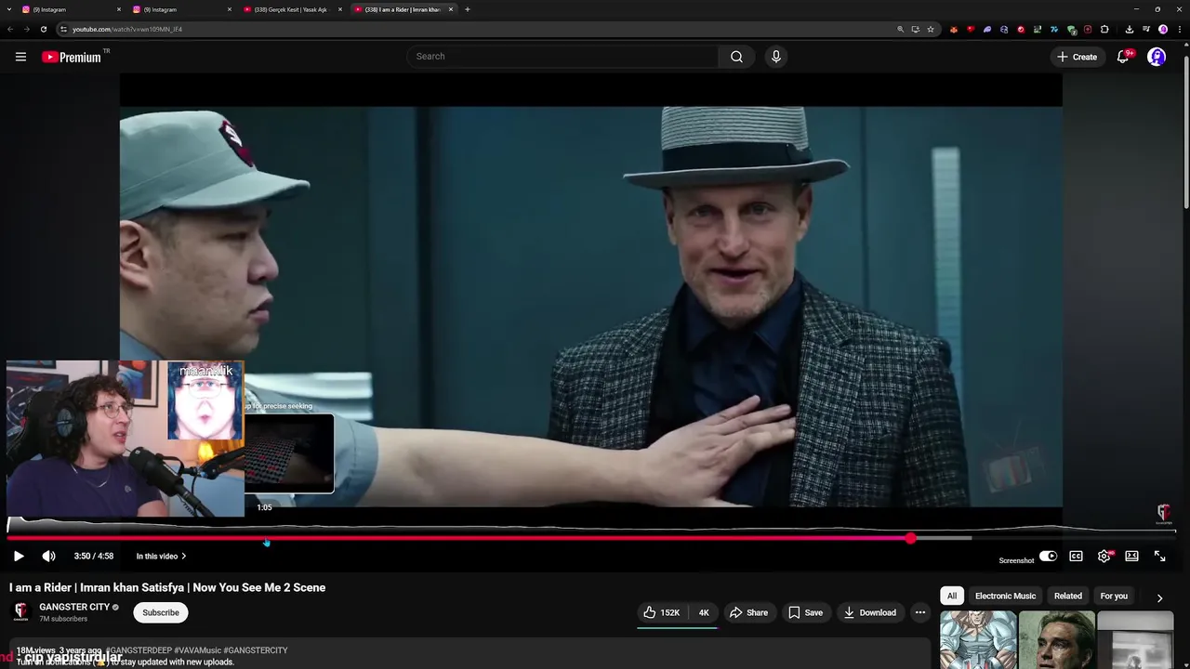Select the 'Related' filter chip
Image resolution: width=1190 pixels, height=669 pixels.
tap(1067, 596)
